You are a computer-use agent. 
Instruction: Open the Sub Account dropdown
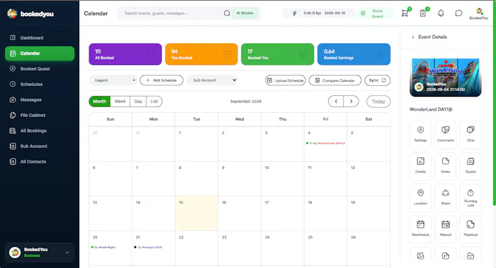213,80
